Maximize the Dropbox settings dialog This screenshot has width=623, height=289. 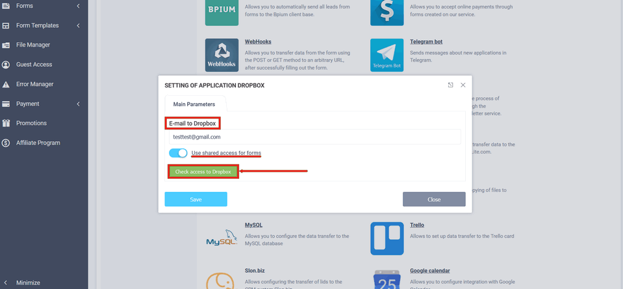(450, 85)
